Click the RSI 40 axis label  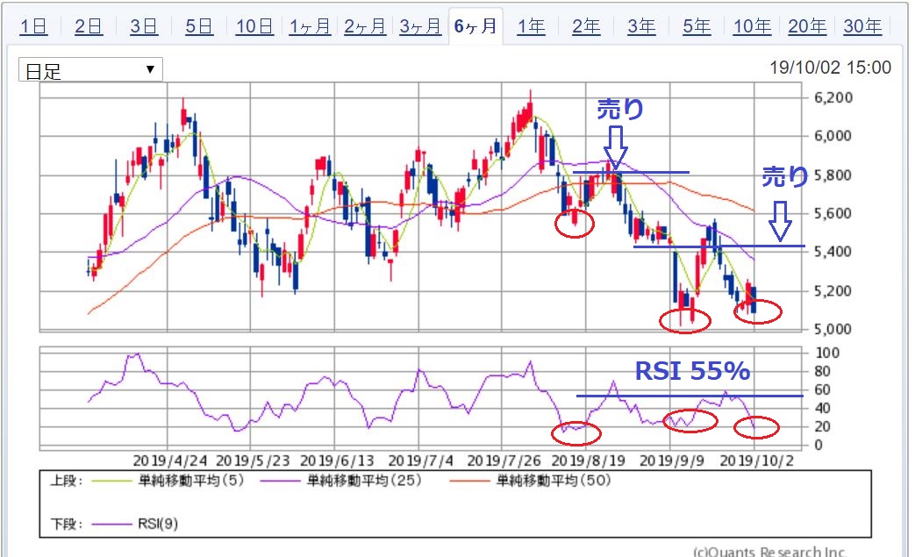tap(822, 408)
